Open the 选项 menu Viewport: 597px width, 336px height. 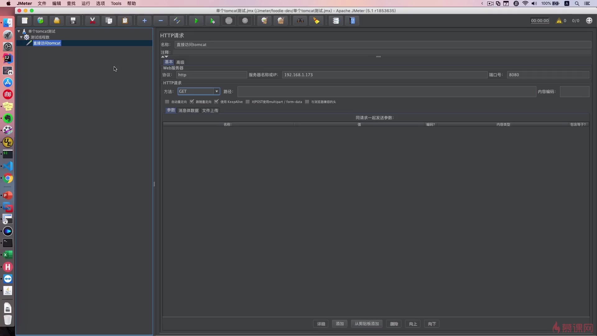coord(100,3)
